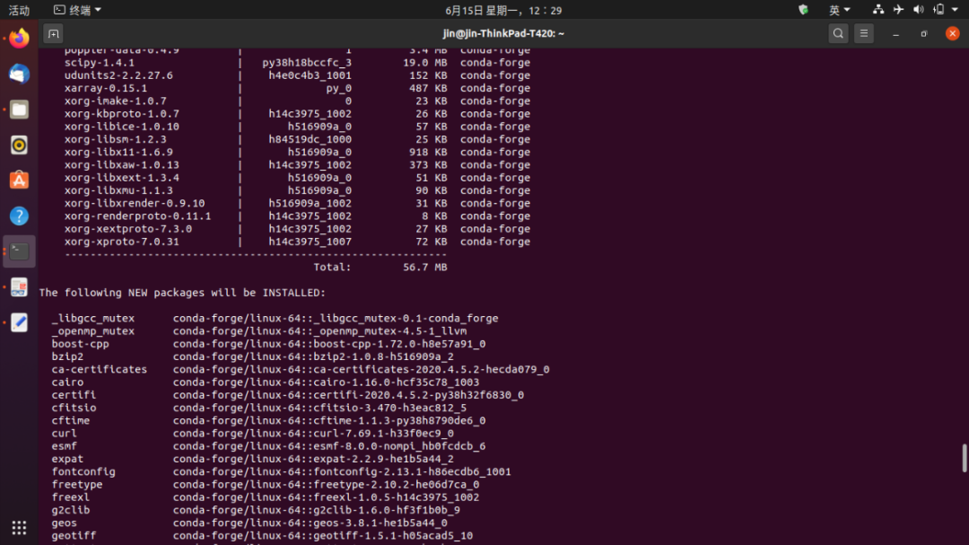Open the Help application from the dock
969x545 pixels.
tap(19, 215)
